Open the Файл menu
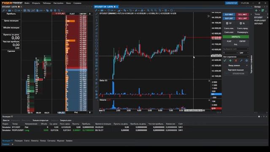The image size is (270, 152). click(27, 3)
